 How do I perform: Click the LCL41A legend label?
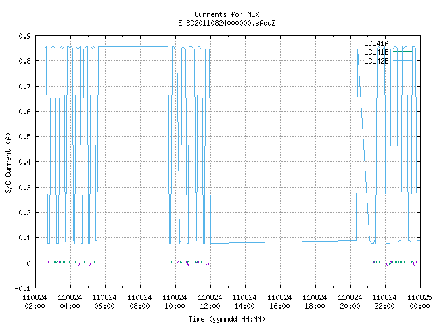(376, 43)
